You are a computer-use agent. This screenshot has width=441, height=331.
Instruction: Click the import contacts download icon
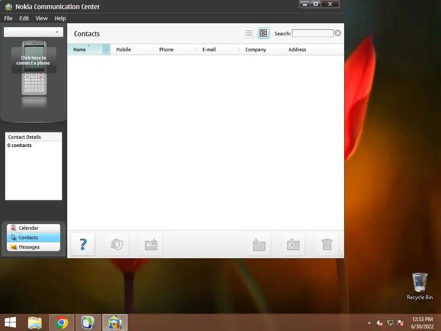coord(293,244)
